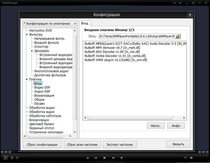Image resolution: width=210 pixels, height=163 pixels.
Task: Mute audio via speaker icon
Action: pyautogui.click(x=186, y=158)
